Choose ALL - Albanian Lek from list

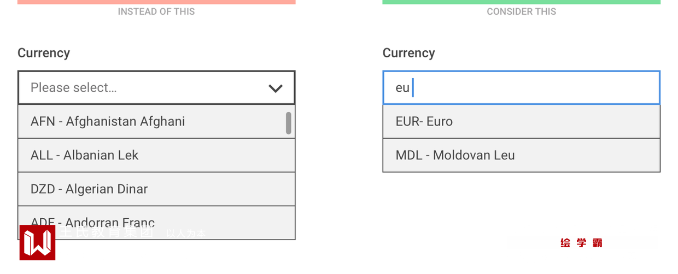pyautogui.click(x=85, y=155)
